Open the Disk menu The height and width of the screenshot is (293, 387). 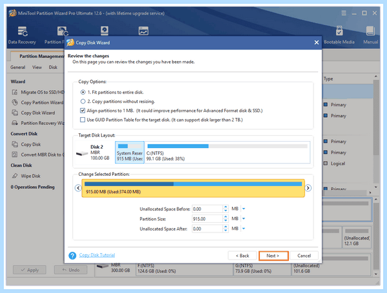[x=53, y=67]
